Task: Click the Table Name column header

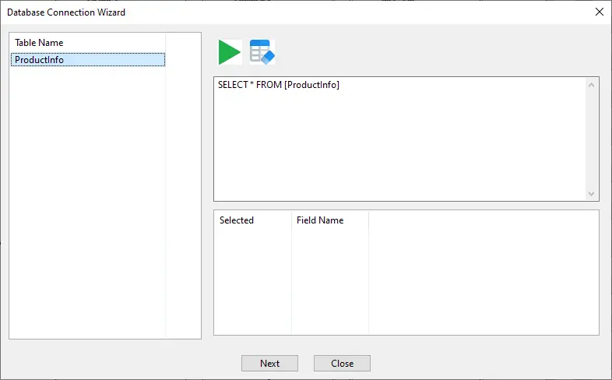Action: [x=87, y=43]
